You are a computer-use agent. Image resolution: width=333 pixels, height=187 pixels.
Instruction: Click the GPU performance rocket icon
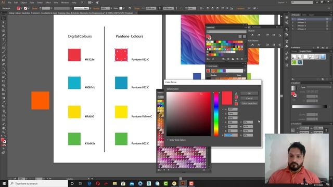tap(97, 3)
